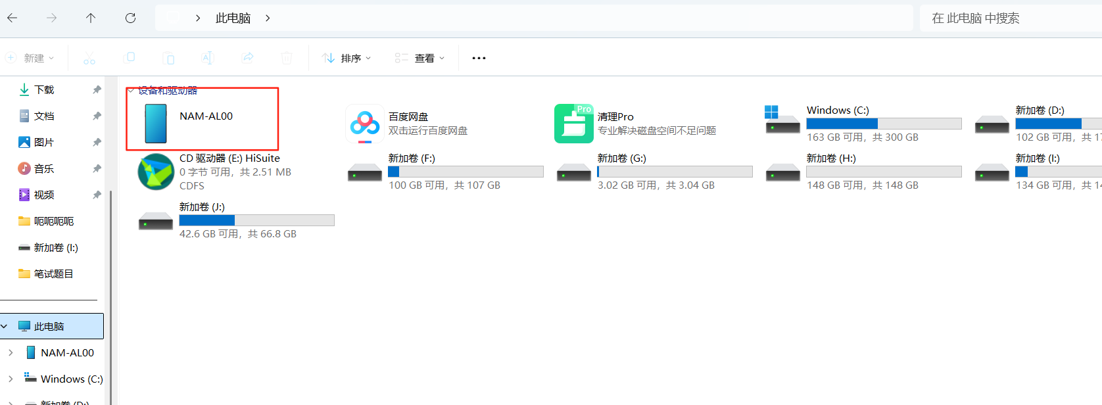Screen dimensions: 1102x405
Task: Click the Rename toolbar icon
Action: click(208, 58)
